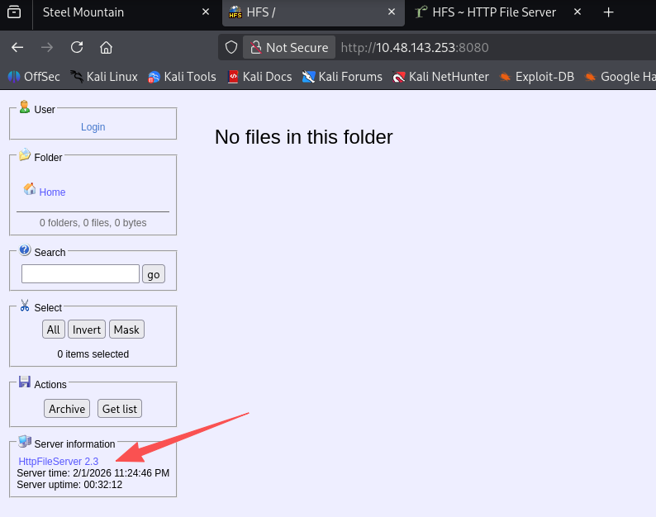656x517 pixels.
Task: Close the Steel Mountain tab
Action: tap(206, 12)
